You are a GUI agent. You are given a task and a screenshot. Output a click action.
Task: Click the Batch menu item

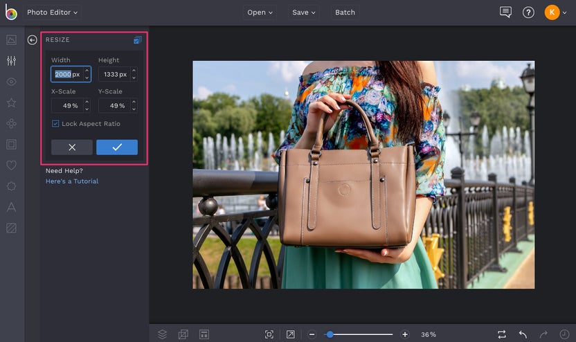point(345,12)
